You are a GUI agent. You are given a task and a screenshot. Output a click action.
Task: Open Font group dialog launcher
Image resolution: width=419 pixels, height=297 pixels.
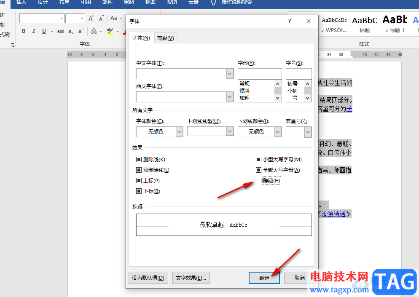click(x=13, y=45)
